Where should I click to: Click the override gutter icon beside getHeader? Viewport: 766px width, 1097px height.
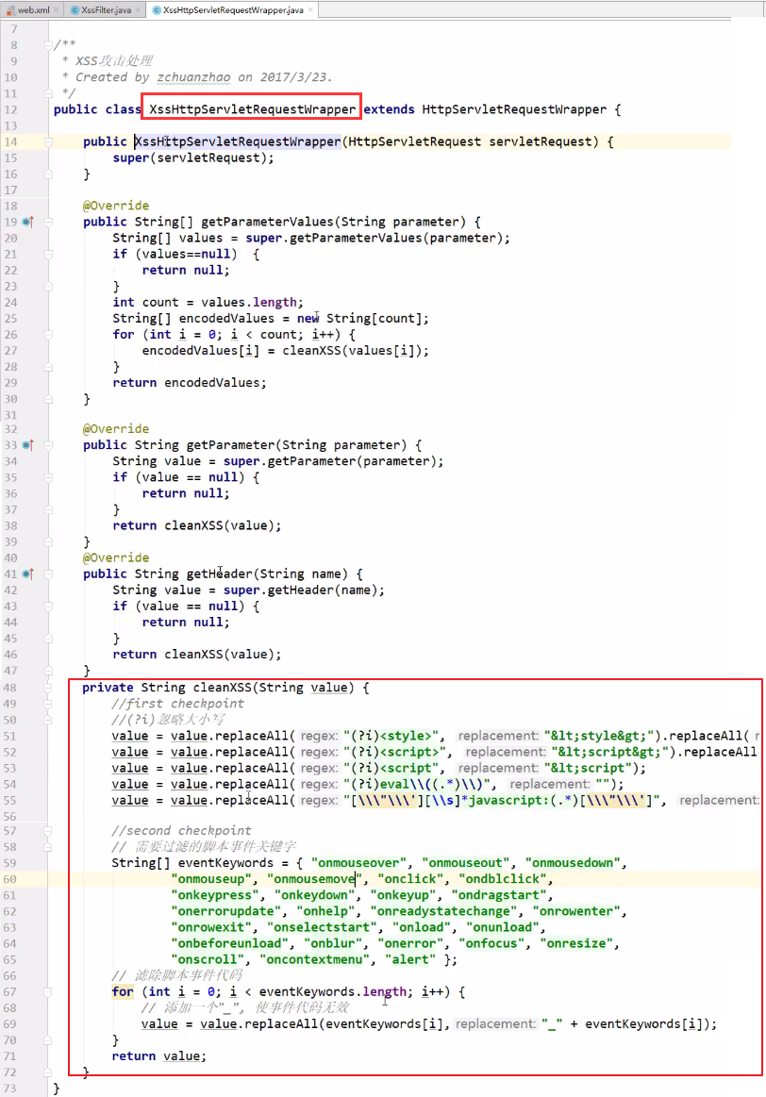27,573
